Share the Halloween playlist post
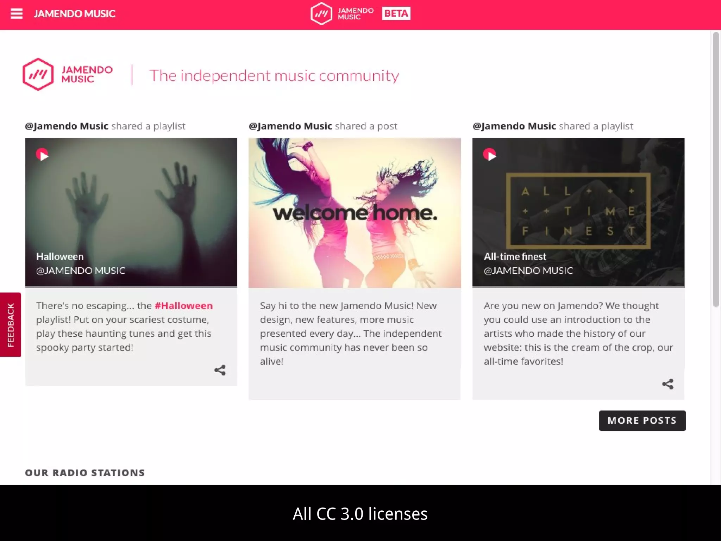Screen dimensions: 721x541 click(220, 370)
